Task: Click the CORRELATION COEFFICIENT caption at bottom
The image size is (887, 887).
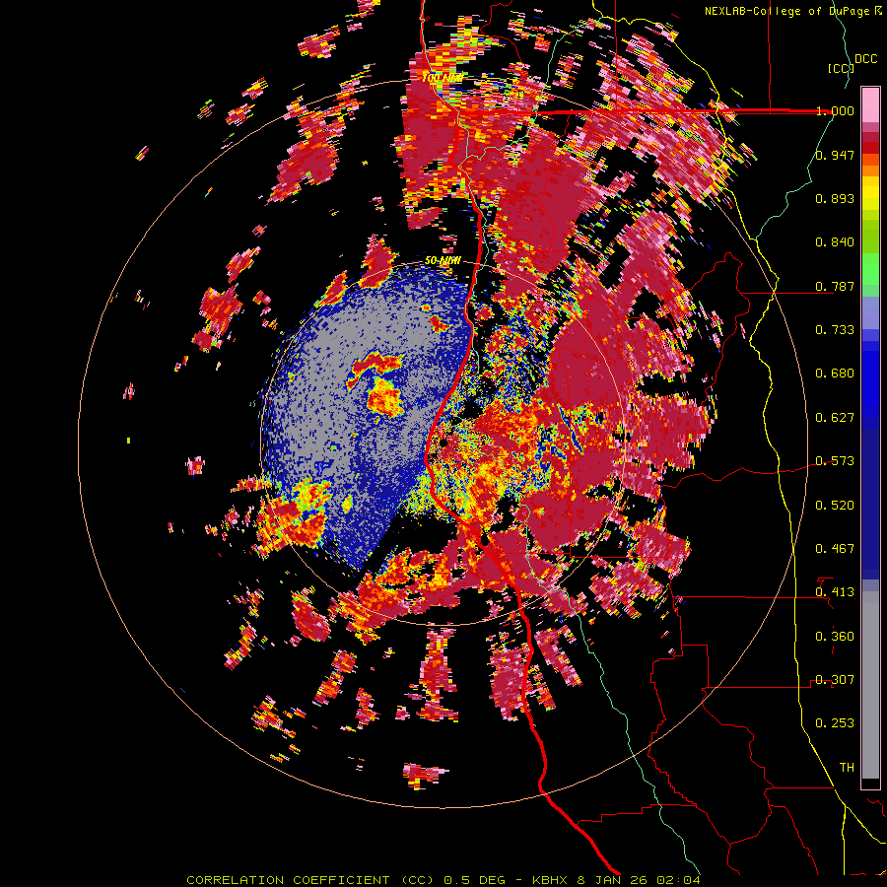Action: pos(443,880)
